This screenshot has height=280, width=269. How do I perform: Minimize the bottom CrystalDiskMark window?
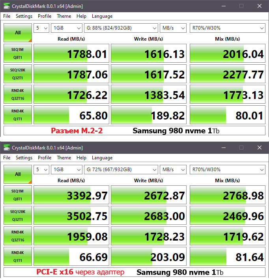(224, 147)
